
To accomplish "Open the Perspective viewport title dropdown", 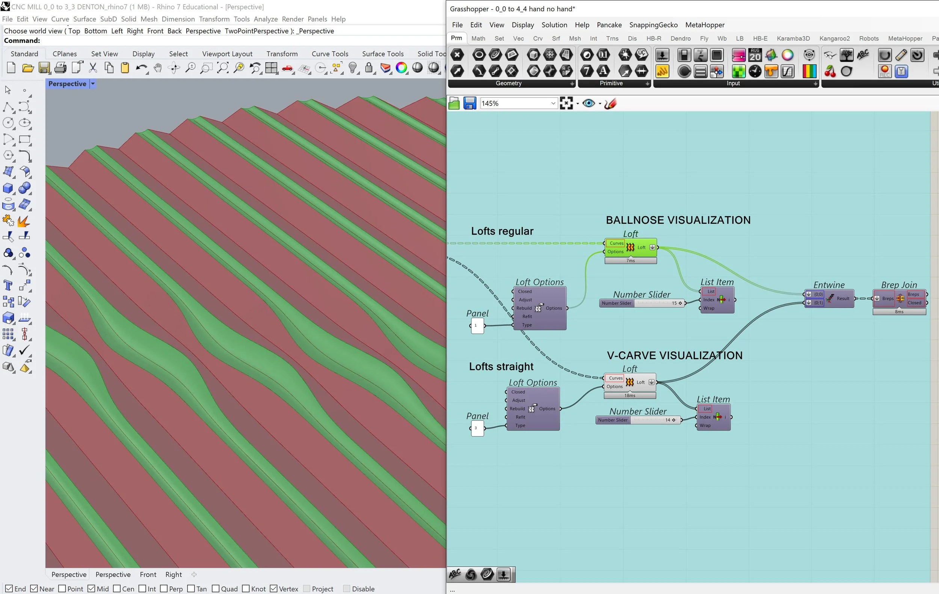I will [93, 84].
